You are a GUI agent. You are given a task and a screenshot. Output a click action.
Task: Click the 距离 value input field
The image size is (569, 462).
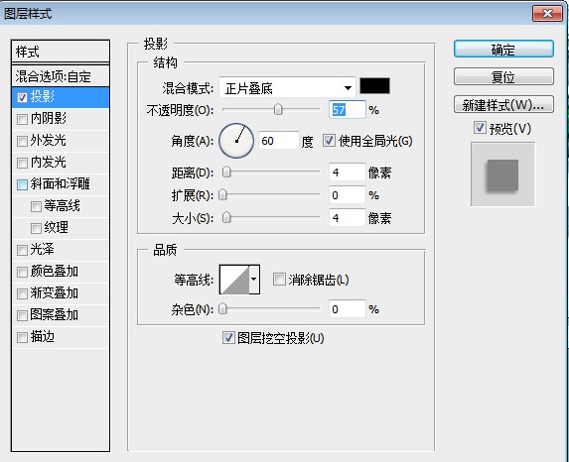[347, 173]
